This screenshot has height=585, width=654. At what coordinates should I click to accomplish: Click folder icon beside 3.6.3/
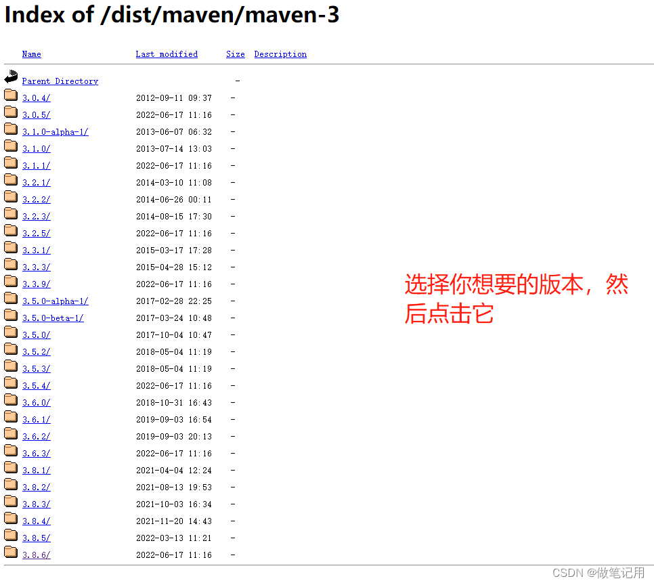[11, 451]
